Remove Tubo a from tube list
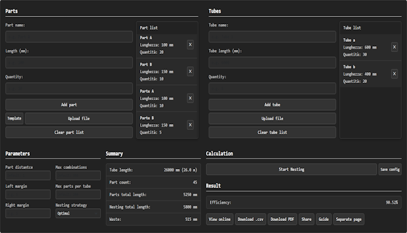Image resolution: width=407 pixels, height=233 pixels. [x=394, y=47]
